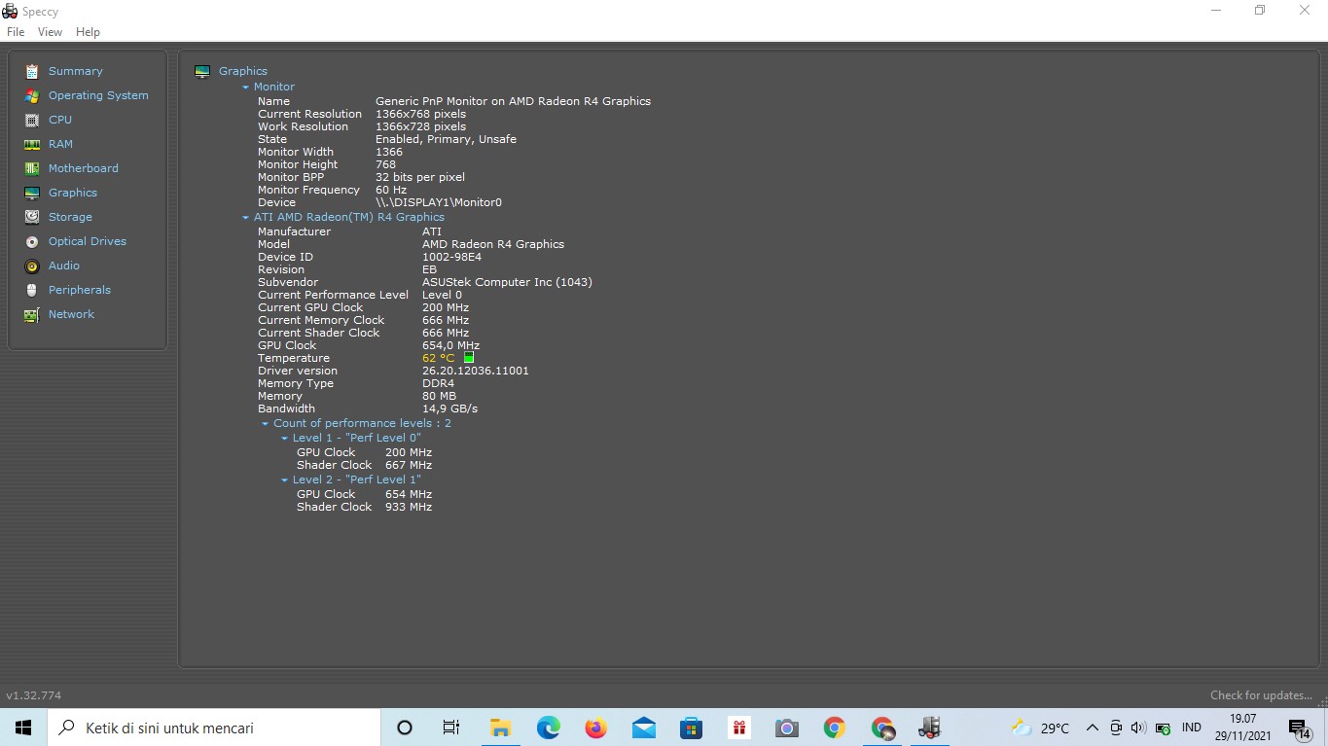Open Microsoft Store from taskbar
Image resolution: width=1328 pixels, height=746 pixels.
692,728
